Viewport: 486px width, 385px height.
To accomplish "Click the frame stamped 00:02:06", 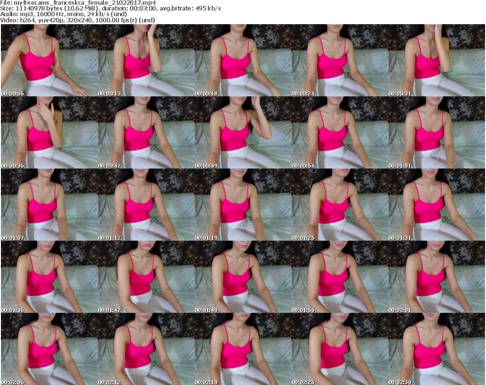I will (49, 349).
